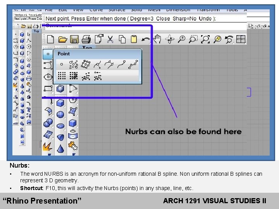
Task: Undo last action with curved arrow icon
Action: tap(145, 39)
